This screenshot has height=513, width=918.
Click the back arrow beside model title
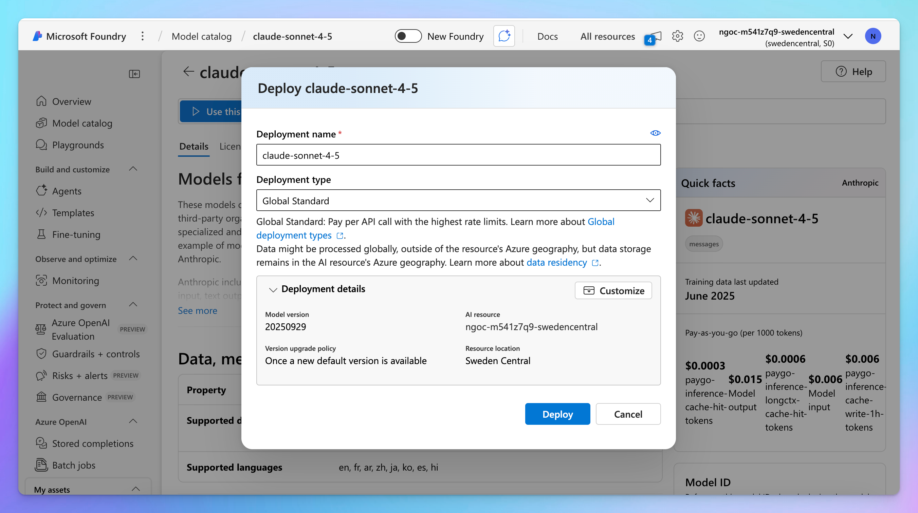pyautogui.click(x=188, y=72)
